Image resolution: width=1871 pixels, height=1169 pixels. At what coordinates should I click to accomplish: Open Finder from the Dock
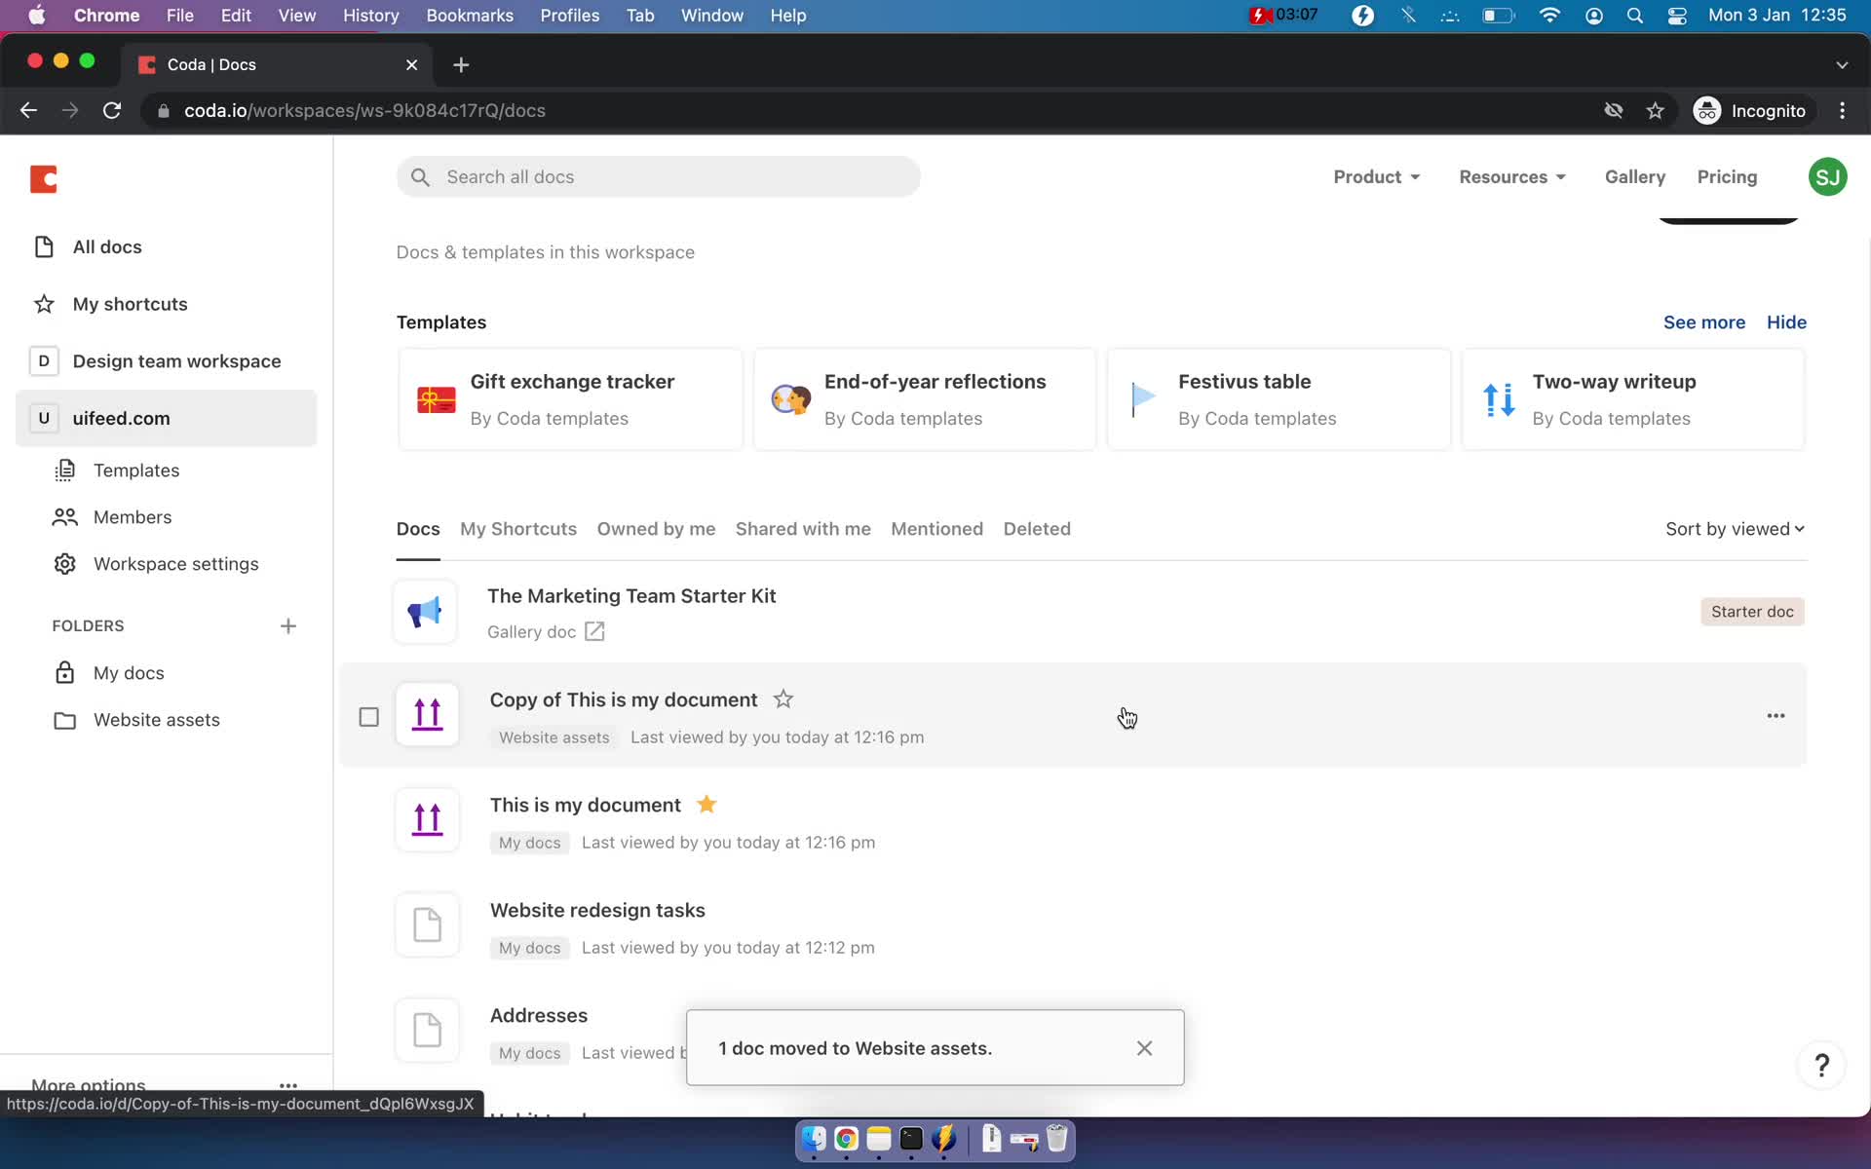point(814,1139)
